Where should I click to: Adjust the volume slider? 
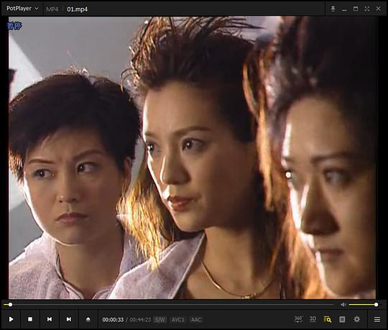[363, 305]
